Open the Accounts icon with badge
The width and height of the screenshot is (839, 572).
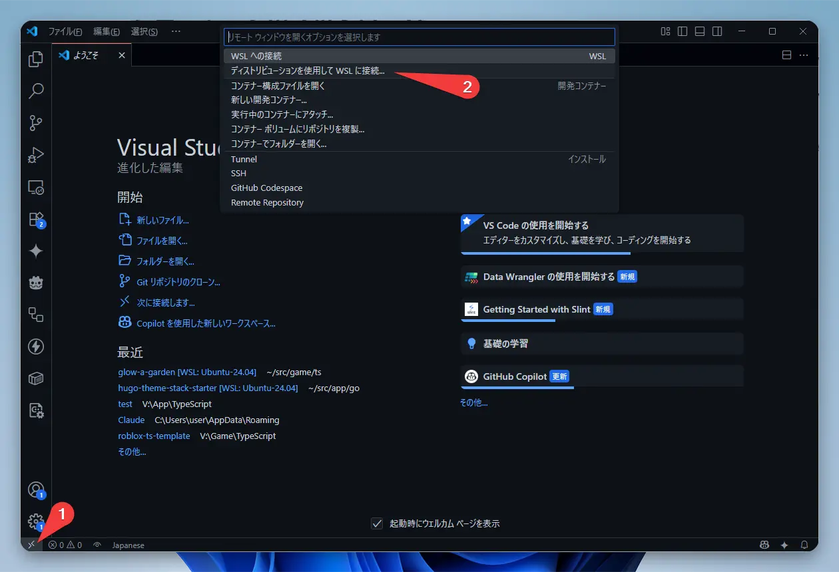tap(36, 490)
